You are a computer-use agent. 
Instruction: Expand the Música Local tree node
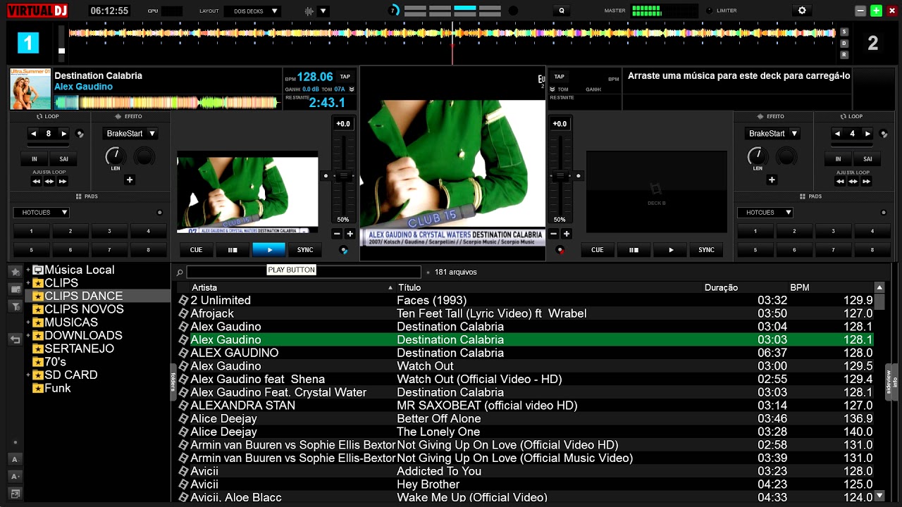28,270
